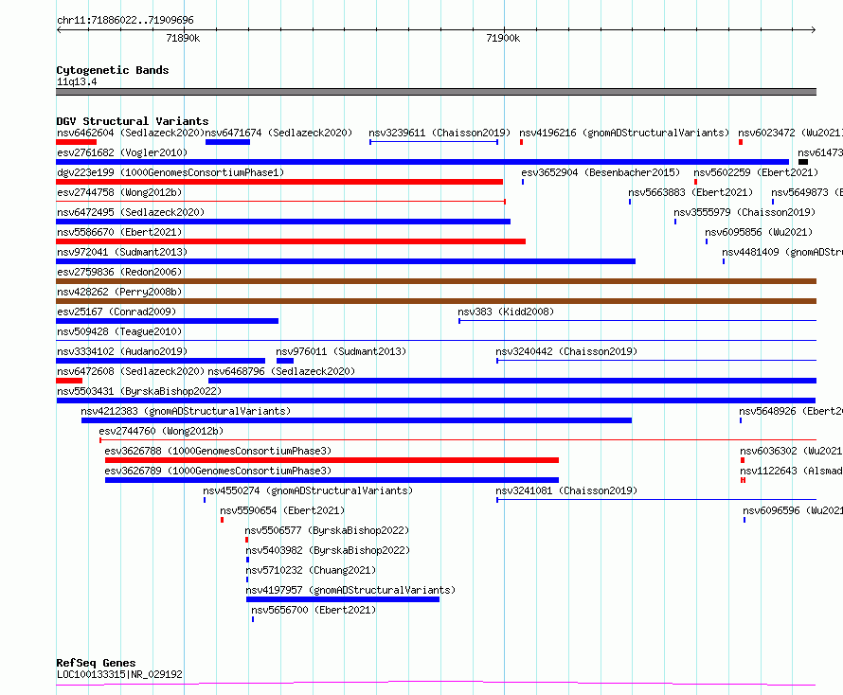Click the red nsv6472608 (Sedlazeck2020) variant bar
Image resolution: width=843 pixels, height=695 pixels.
click(69, 381)
